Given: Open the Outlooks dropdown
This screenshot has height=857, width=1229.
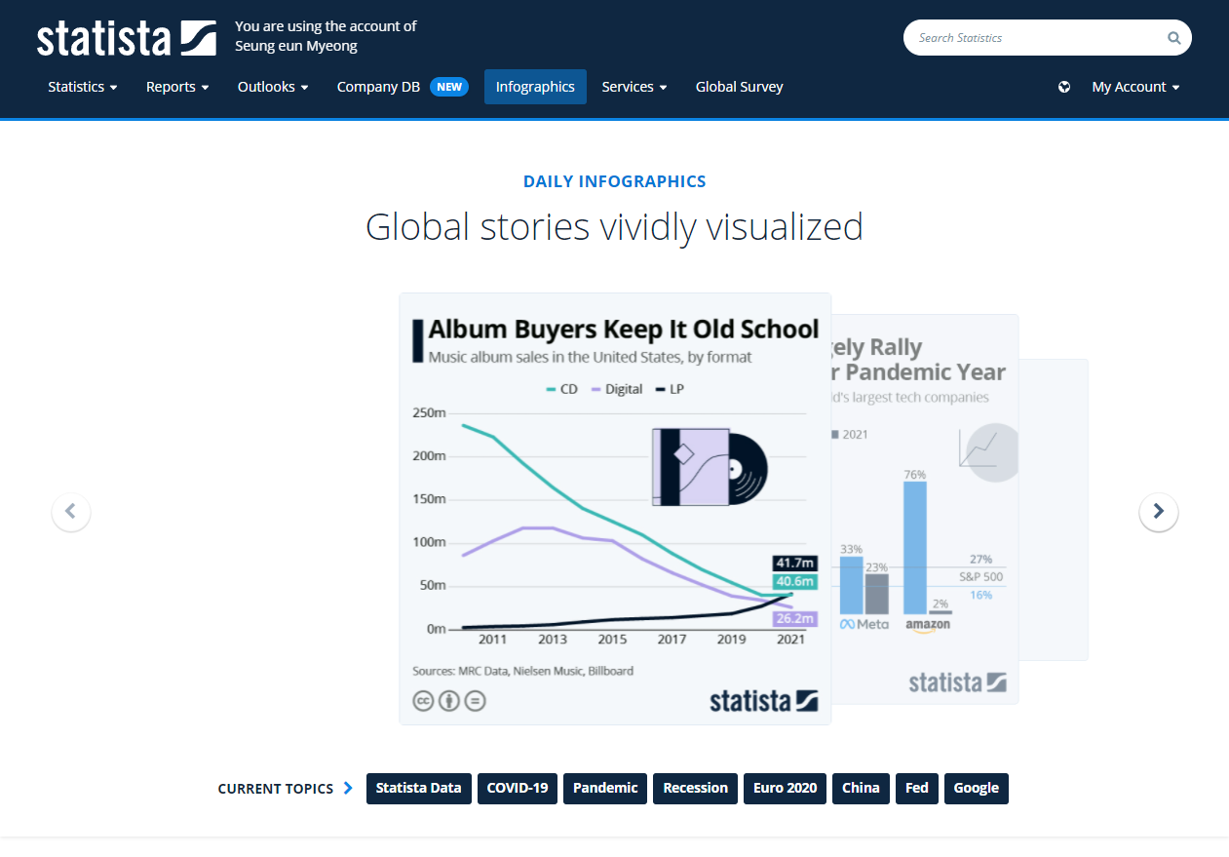Looking at the screenshot, I should click(x=273, y=87).
